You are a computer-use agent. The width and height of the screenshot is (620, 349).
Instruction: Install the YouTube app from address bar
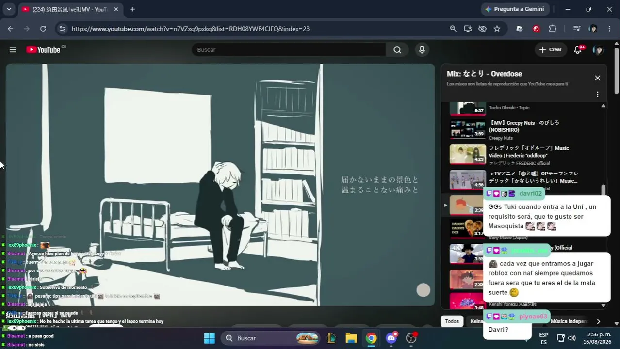coord(468,29)
